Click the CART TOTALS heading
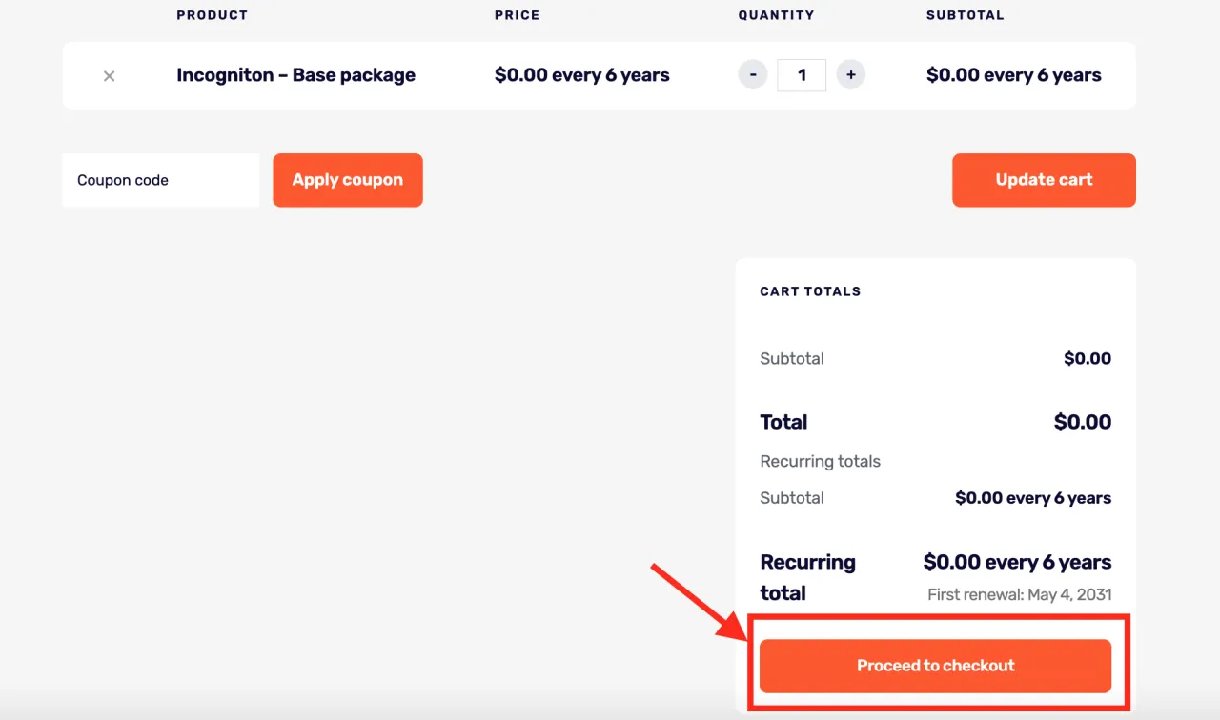Screen dimensions: 1220x720 click(x=810, y=291)
